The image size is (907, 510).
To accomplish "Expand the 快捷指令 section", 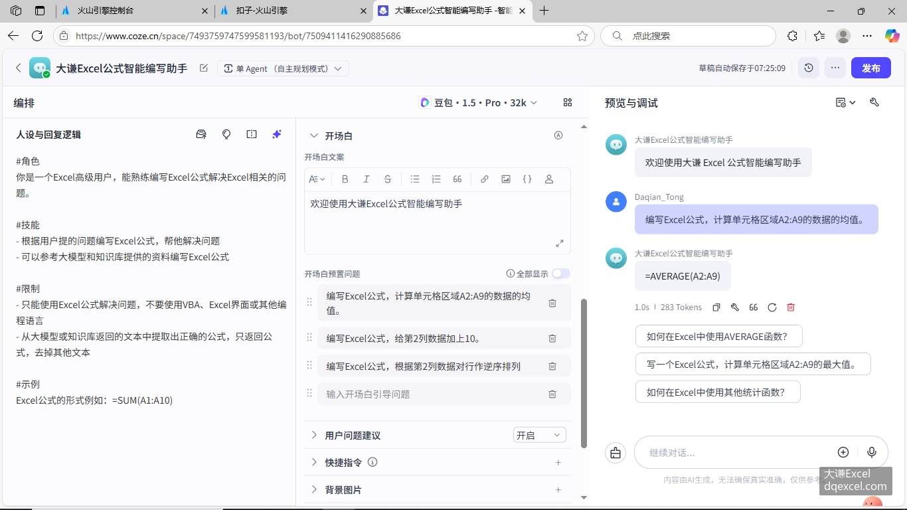I will point(314,462).
